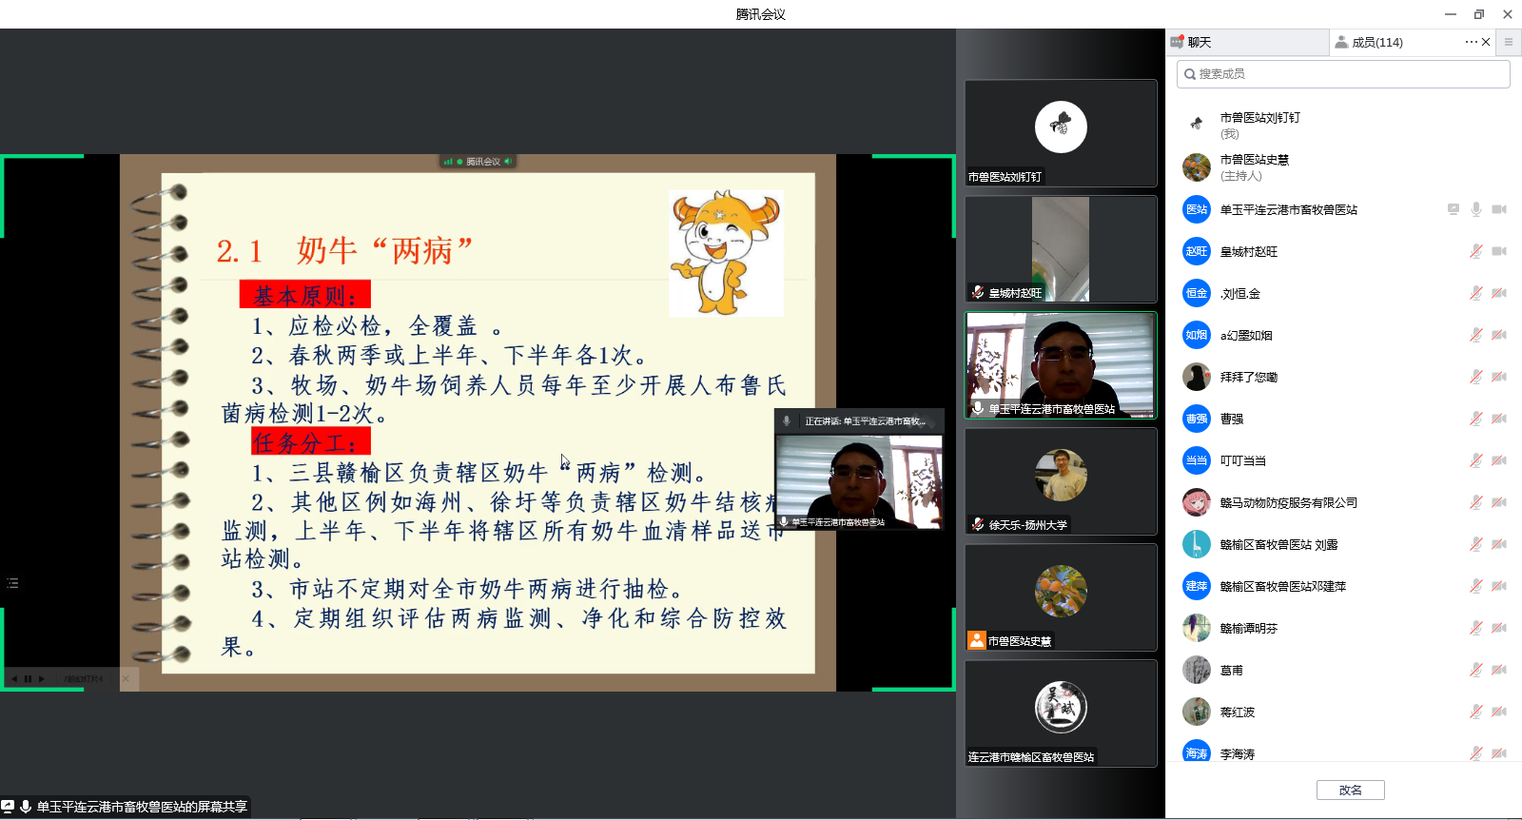
Task: Click muted mic icon for 葛甫
Action: [1475, 670]
